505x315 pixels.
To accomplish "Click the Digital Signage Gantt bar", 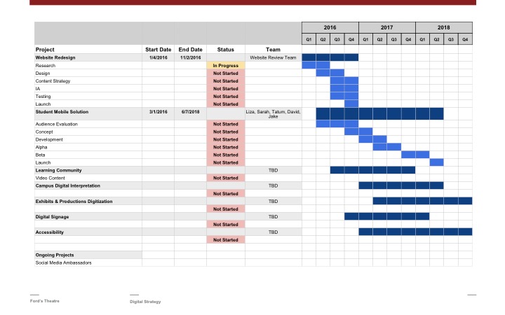I will coord(386,216).
